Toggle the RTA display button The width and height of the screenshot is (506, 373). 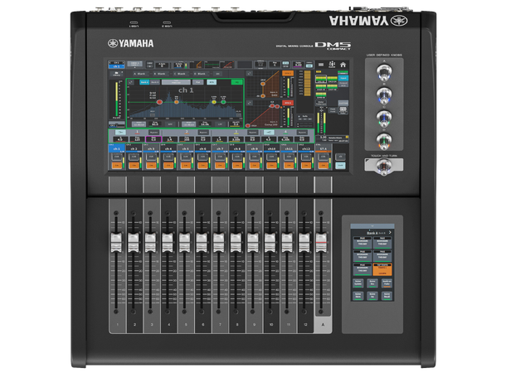(x=212, y=82)
